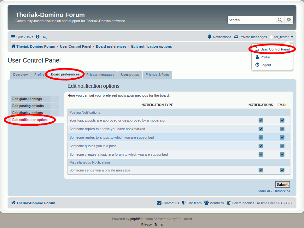Click the Contact us envelope icon
304x228 pixels.
click(159, 203)
